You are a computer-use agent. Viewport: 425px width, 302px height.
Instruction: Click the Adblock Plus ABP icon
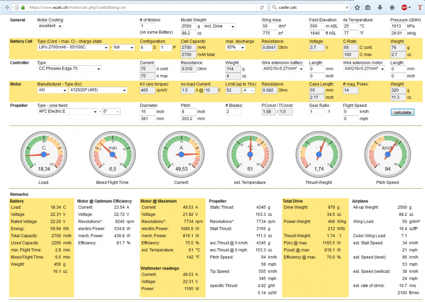point(405,7)
